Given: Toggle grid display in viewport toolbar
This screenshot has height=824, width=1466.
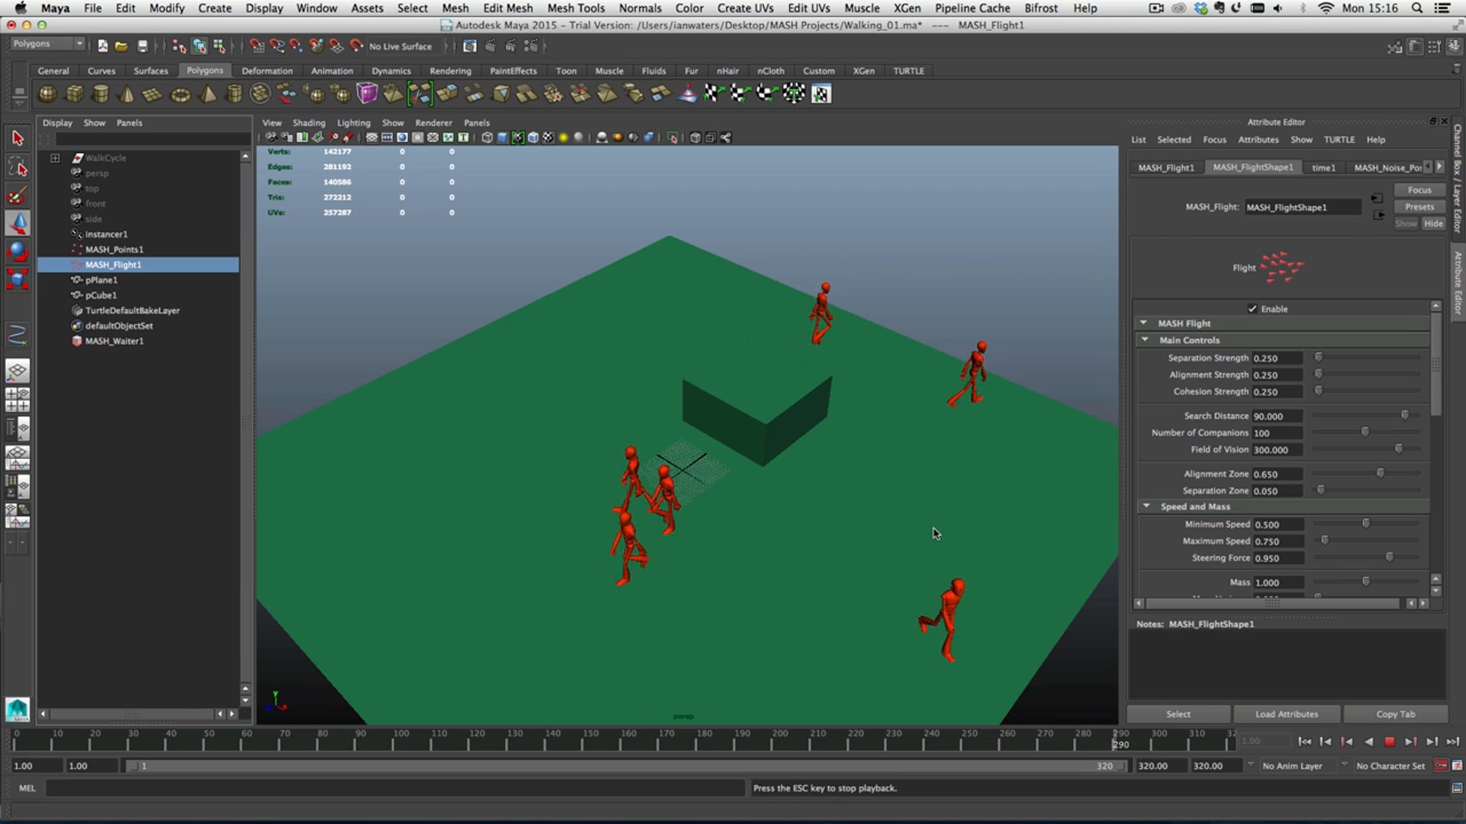Looking at the screenshot, I should (x=371, y=137).
